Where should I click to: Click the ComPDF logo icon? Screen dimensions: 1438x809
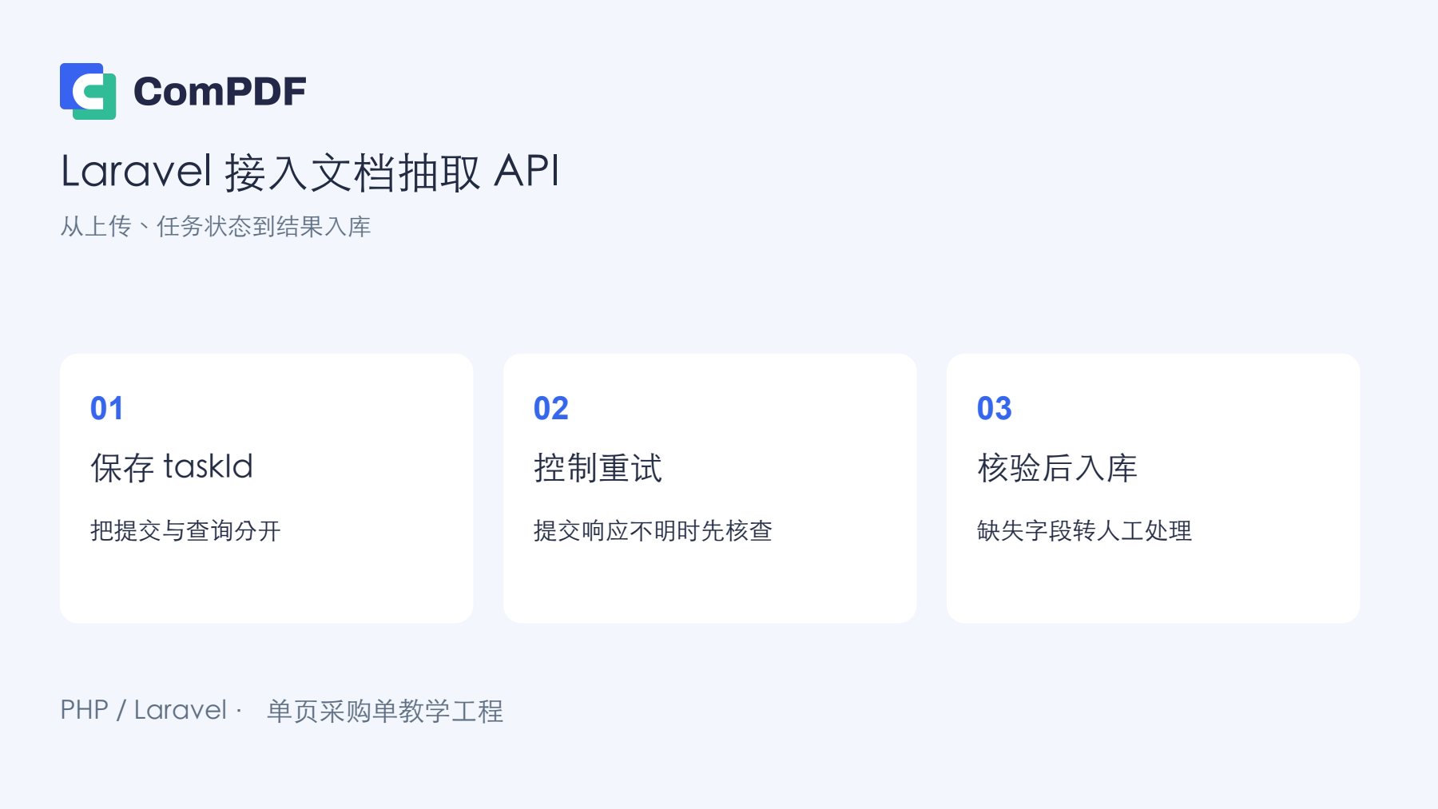tap(88, 91)
